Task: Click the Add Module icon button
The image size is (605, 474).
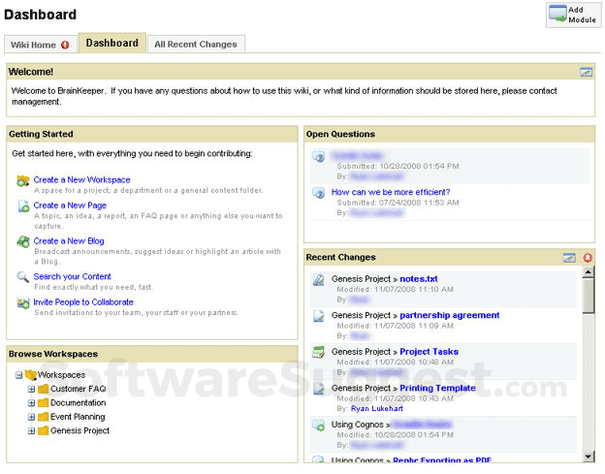Action: (x=572, y=15)
